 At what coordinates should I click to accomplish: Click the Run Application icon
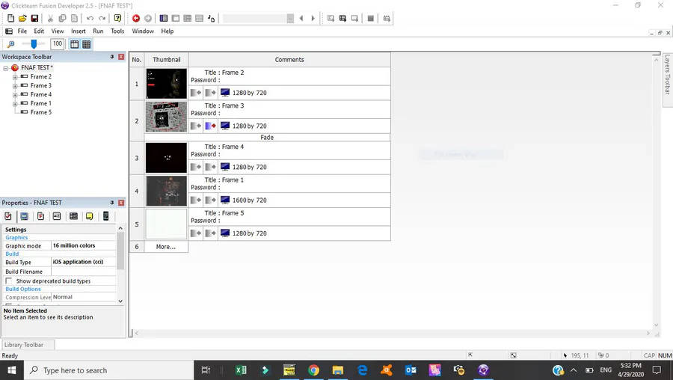(x=342, y=18)
